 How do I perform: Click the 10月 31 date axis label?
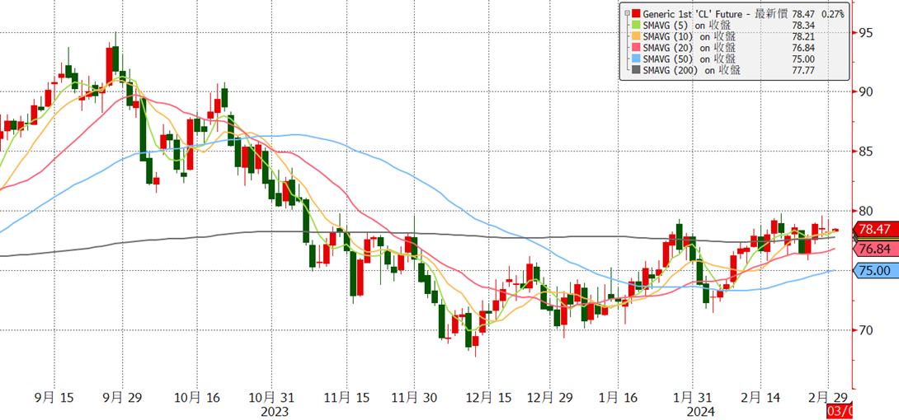point(271,398)
